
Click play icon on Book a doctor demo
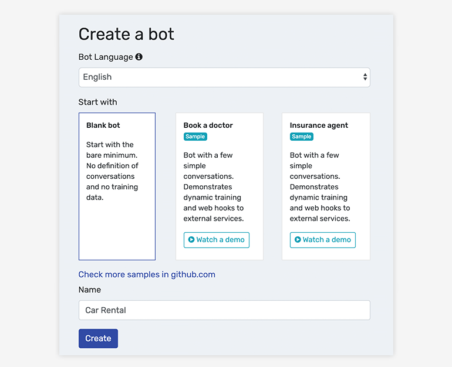(191, 239)
